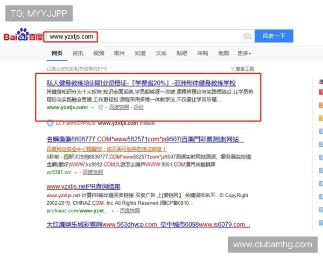The width and height of the screenshot is (323, 258).
Task: Click the 百度网址安全中心提醒您 warning link
Action: click(x=107, y=149)
